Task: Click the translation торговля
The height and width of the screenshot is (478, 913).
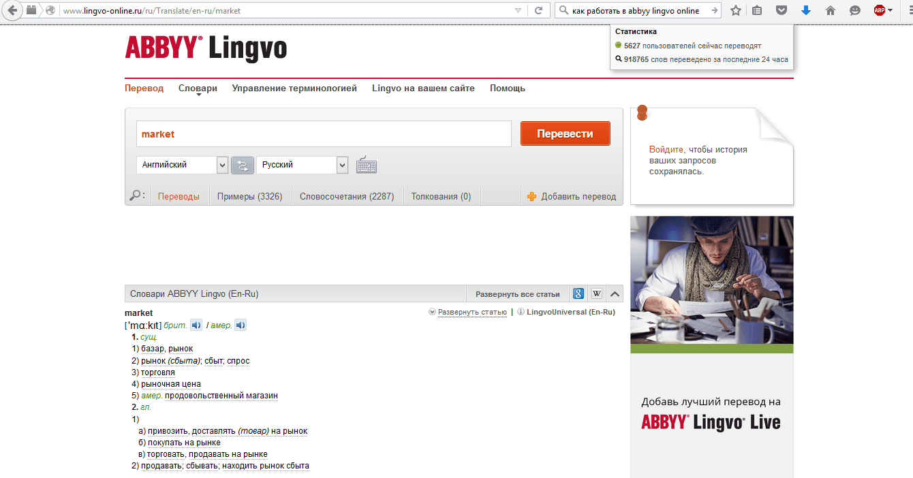Action: [158, 372]
